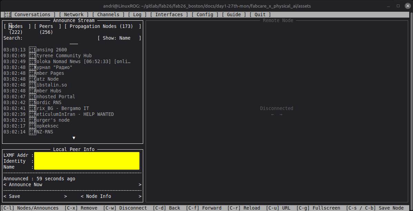Toggle the Show: Name display option
413x211 pixels.
(119, 38)
